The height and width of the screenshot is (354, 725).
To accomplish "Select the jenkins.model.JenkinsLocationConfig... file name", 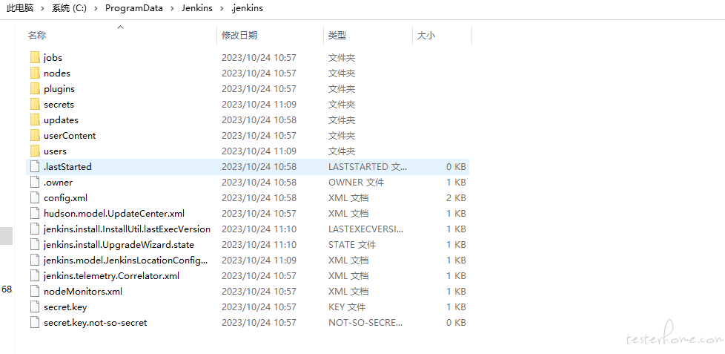I will pyautogui.click(x=126, y=260).
